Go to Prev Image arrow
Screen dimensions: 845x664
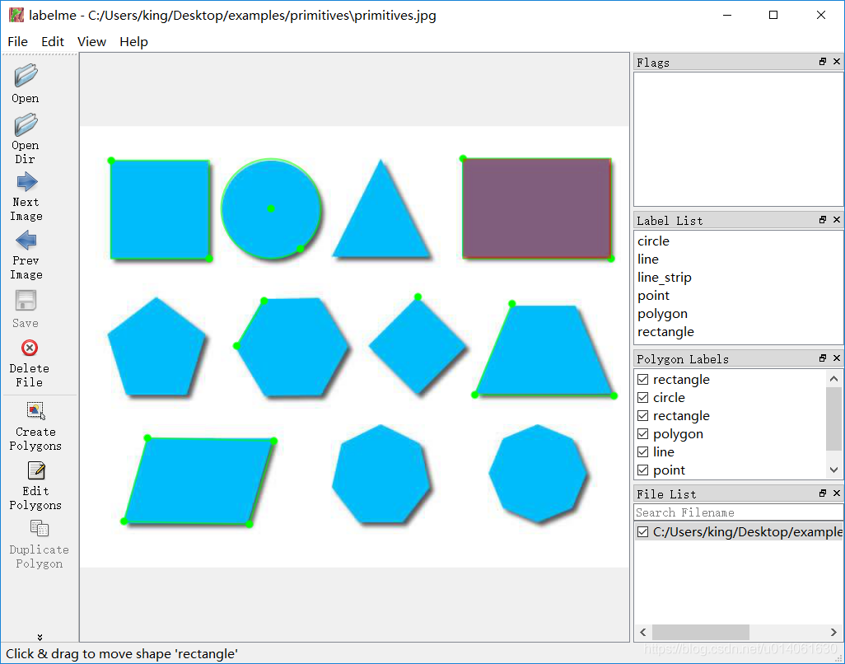click(x=26, y=241)
